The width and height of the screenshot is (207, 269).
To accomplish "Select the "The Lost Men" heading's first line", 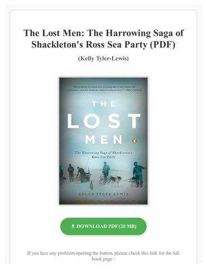I will [x=103, y=33].
